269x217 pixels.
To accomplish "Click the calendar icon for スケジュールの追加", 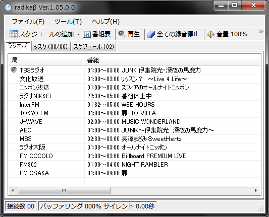I will click(14, 34).
